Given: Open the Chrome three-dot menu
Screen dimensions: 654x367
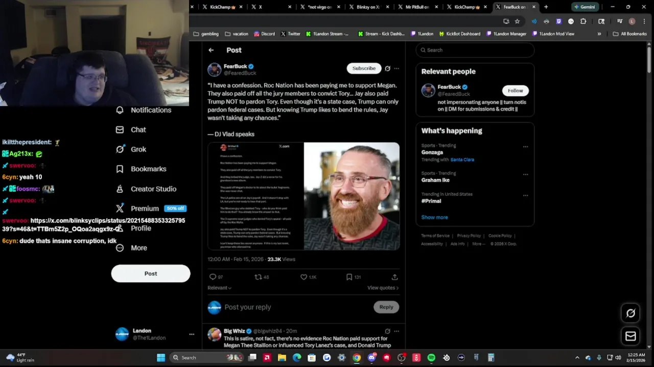Looking at the screenshot, I should [644, 21].
